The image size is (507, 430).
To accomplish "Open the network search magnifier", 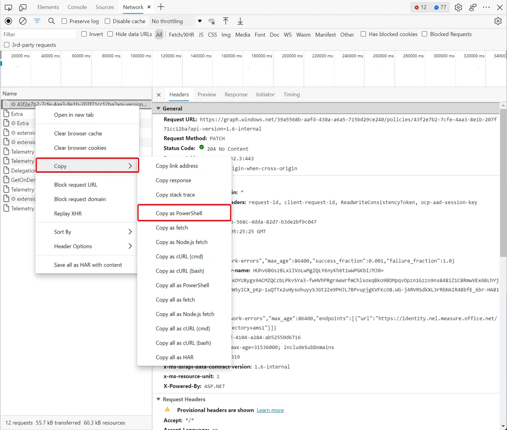I will tap(51, 21).
